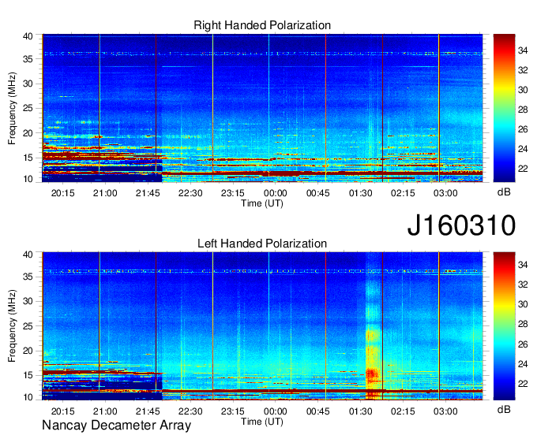Viewport: 537px width, 435px height.
Task: Click the 21:00 tick under Right Handed plot
Action: [105, 193]
